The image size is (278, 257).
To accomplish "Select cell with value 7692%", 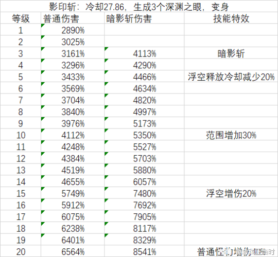I will pyautogui.click(x=144, y=205).
